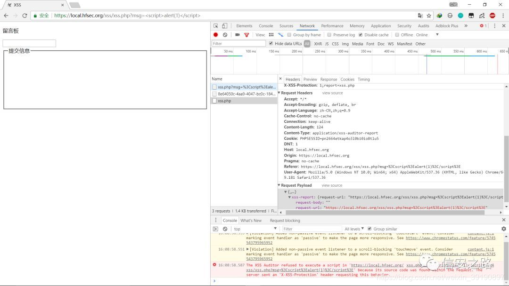Viewport: 509px width, 286px height.
Task: Expand the touchmove Violation console message
Action: tap(248, 249)
